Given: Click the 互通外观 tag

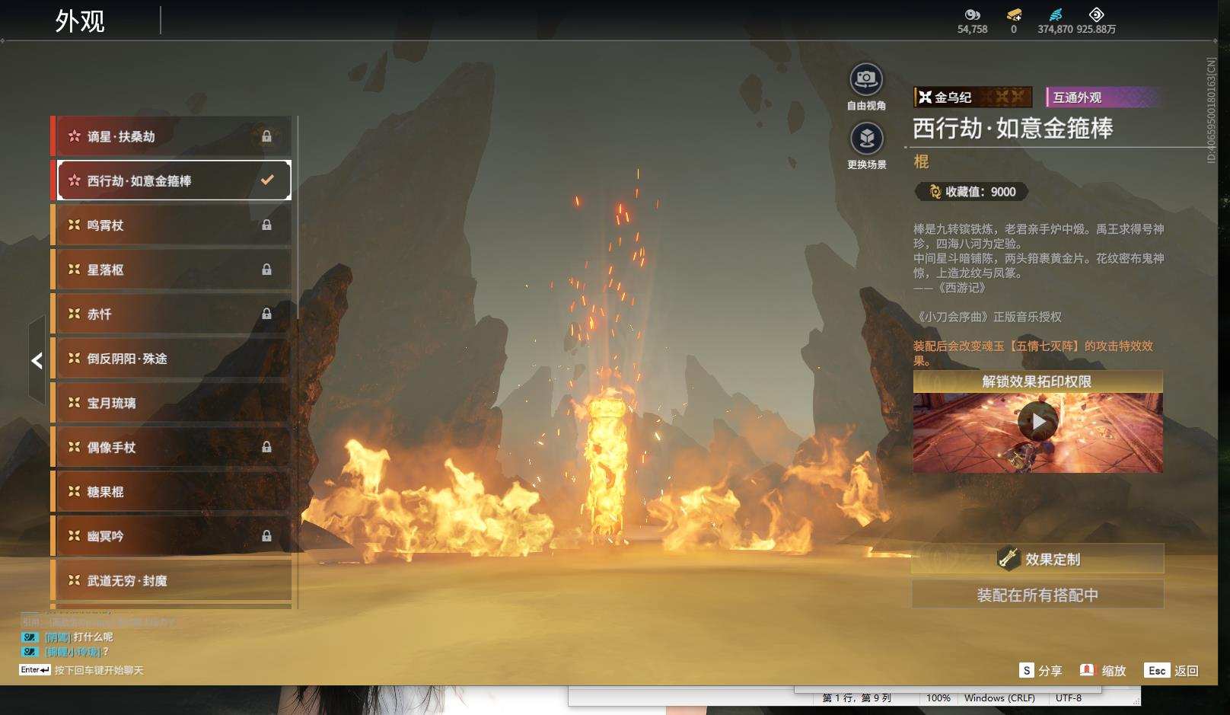Looking at the screenshot, I should click(x=1102, y=97).
